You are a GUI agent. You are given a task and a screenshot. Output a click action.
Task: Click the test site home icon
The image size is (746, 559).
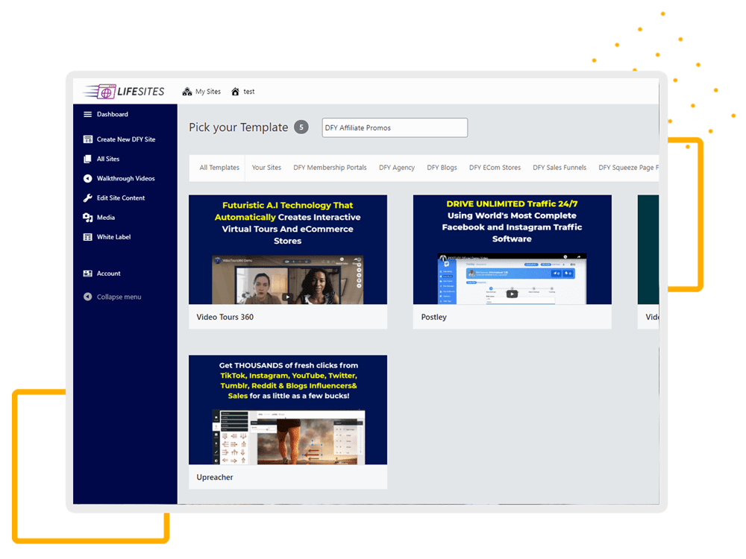235,91
